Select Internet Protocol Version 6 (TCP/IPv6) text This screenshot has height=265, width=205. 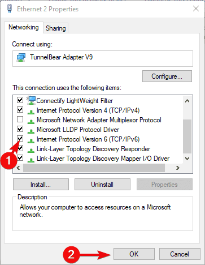[88, 139]
